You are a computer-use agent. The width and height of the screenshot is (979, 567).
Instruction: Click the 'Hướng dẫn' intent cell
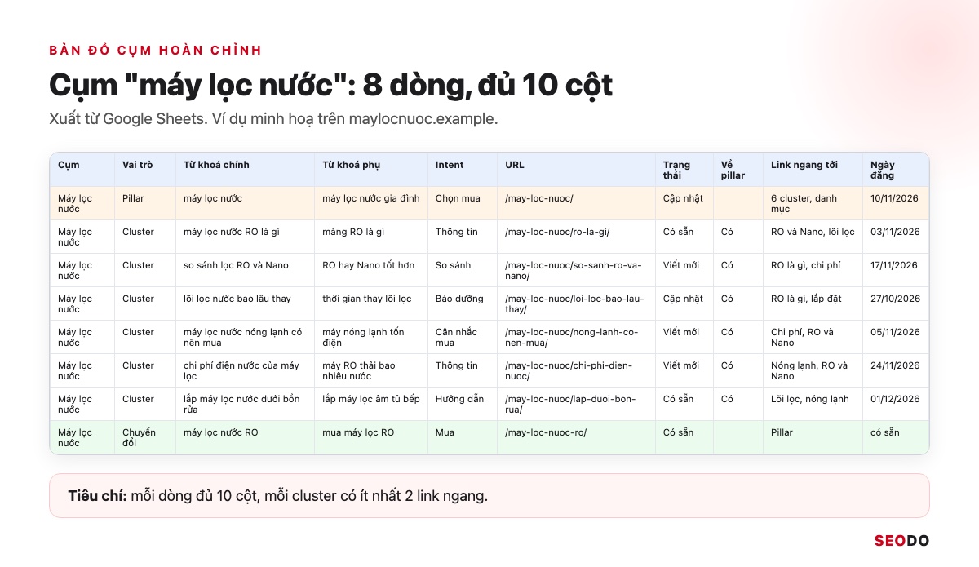tap(462, 404)
